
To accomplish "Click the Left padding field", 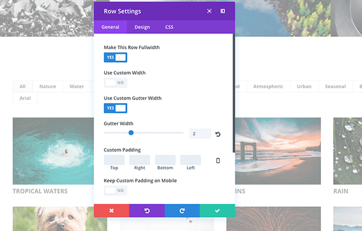I will (x=191, y=160).
